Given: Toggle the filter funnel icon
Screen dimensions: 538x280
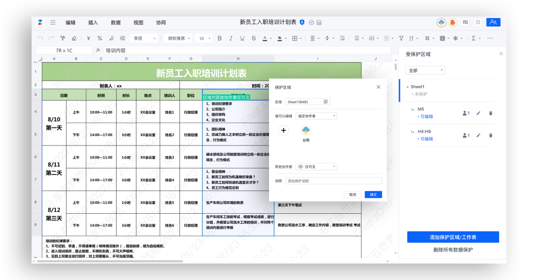Looking at the screenshot, I should (401, 38).
